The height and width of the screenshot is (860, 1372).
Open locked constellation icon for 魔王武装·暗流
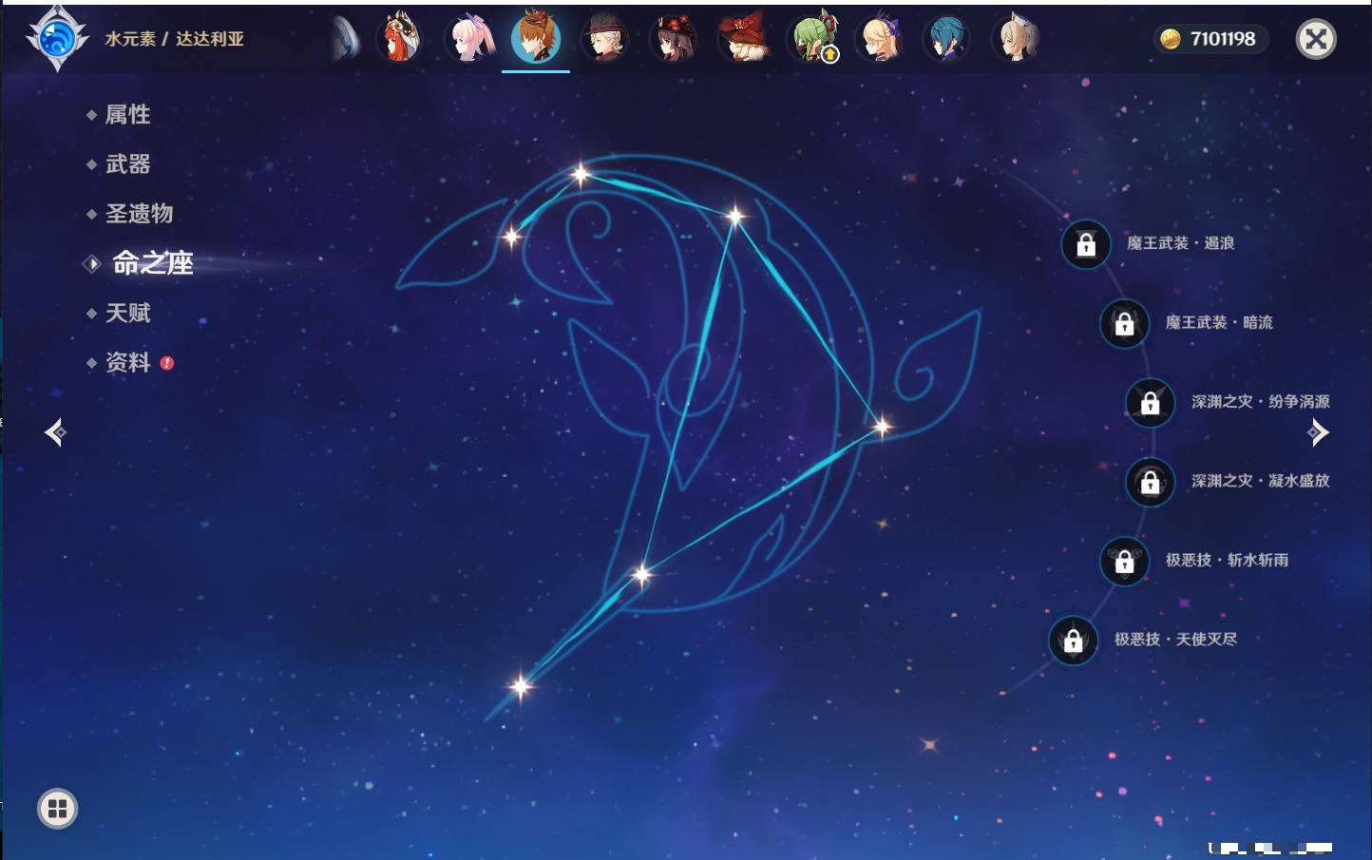(1124, 324)
